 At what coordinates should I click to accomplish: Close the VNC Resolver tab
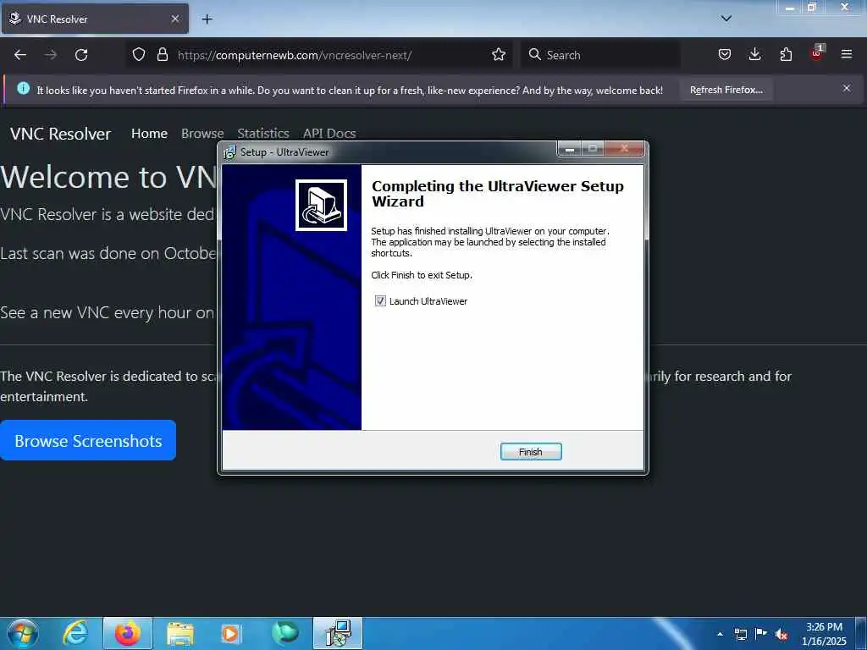tap(175, 19)
